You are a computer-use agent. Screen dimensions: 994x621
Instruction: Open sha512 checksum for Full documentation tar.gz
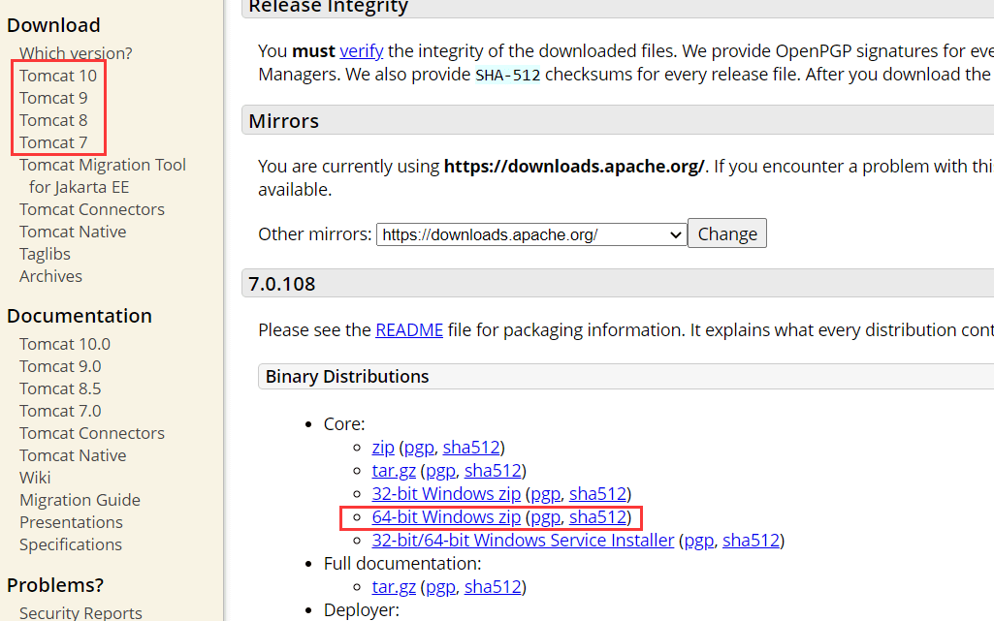pyautogui.click(x=493, y=587)
